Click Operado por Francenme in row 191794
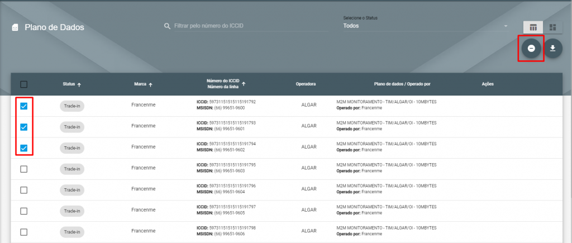 359,150
